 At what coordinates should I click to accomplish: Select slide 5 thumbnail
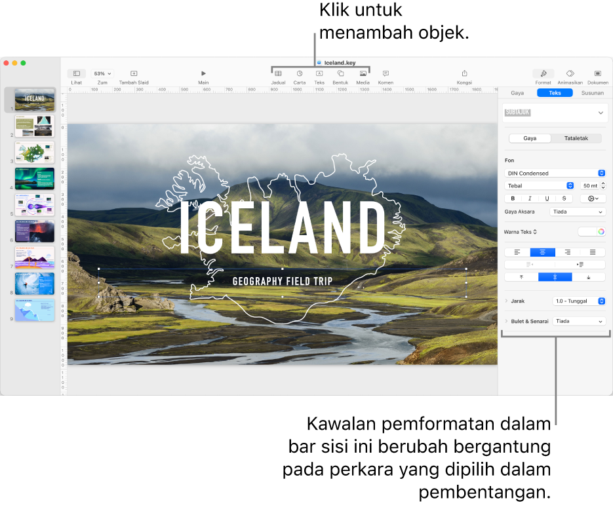(x=35, y=204)
